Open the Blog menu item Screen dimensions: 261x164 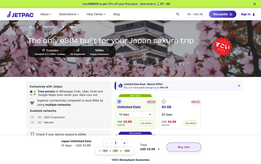pos(116,14)
